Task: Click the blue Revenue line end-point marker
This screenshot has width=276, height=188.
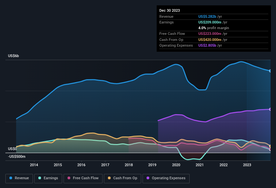Action: click(270, 71)
